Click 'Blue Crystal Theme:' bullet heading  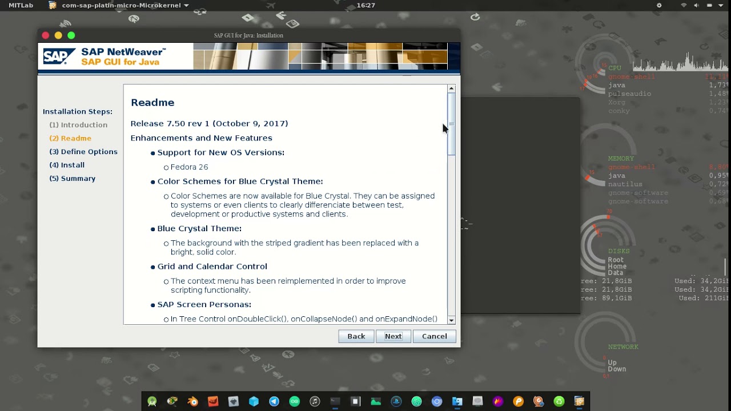click(x=199, y=228)
